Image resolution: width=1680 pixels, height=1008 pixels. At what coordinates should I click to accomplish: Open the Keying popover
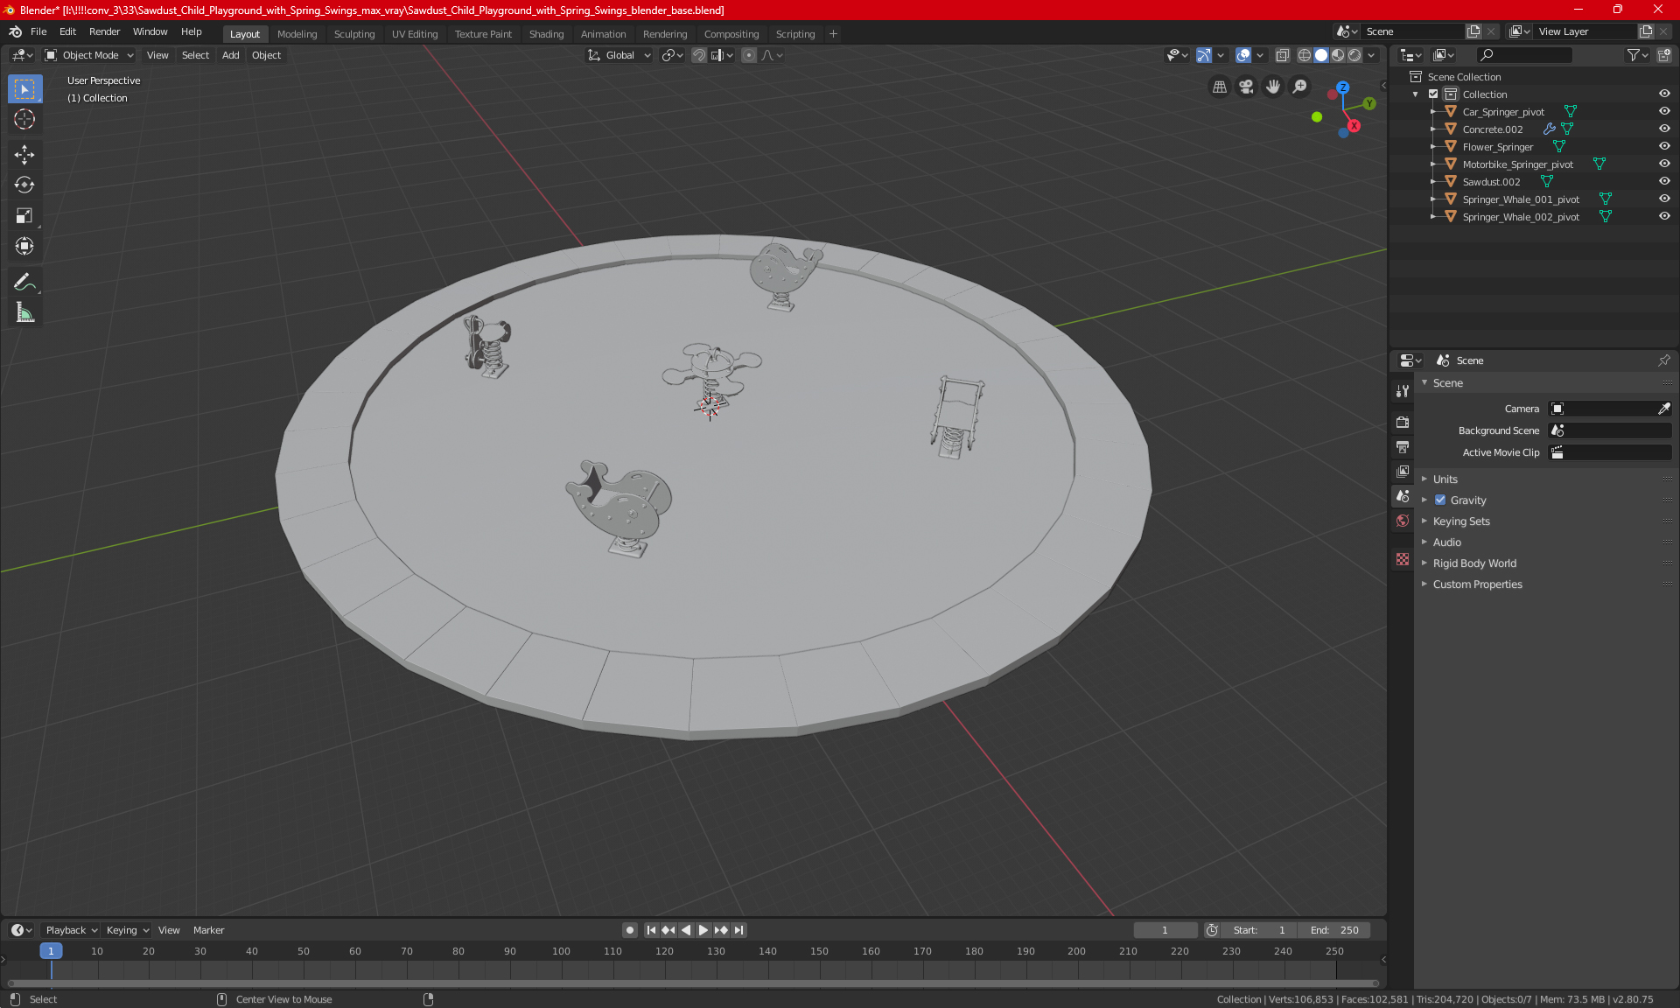point(127,930)
